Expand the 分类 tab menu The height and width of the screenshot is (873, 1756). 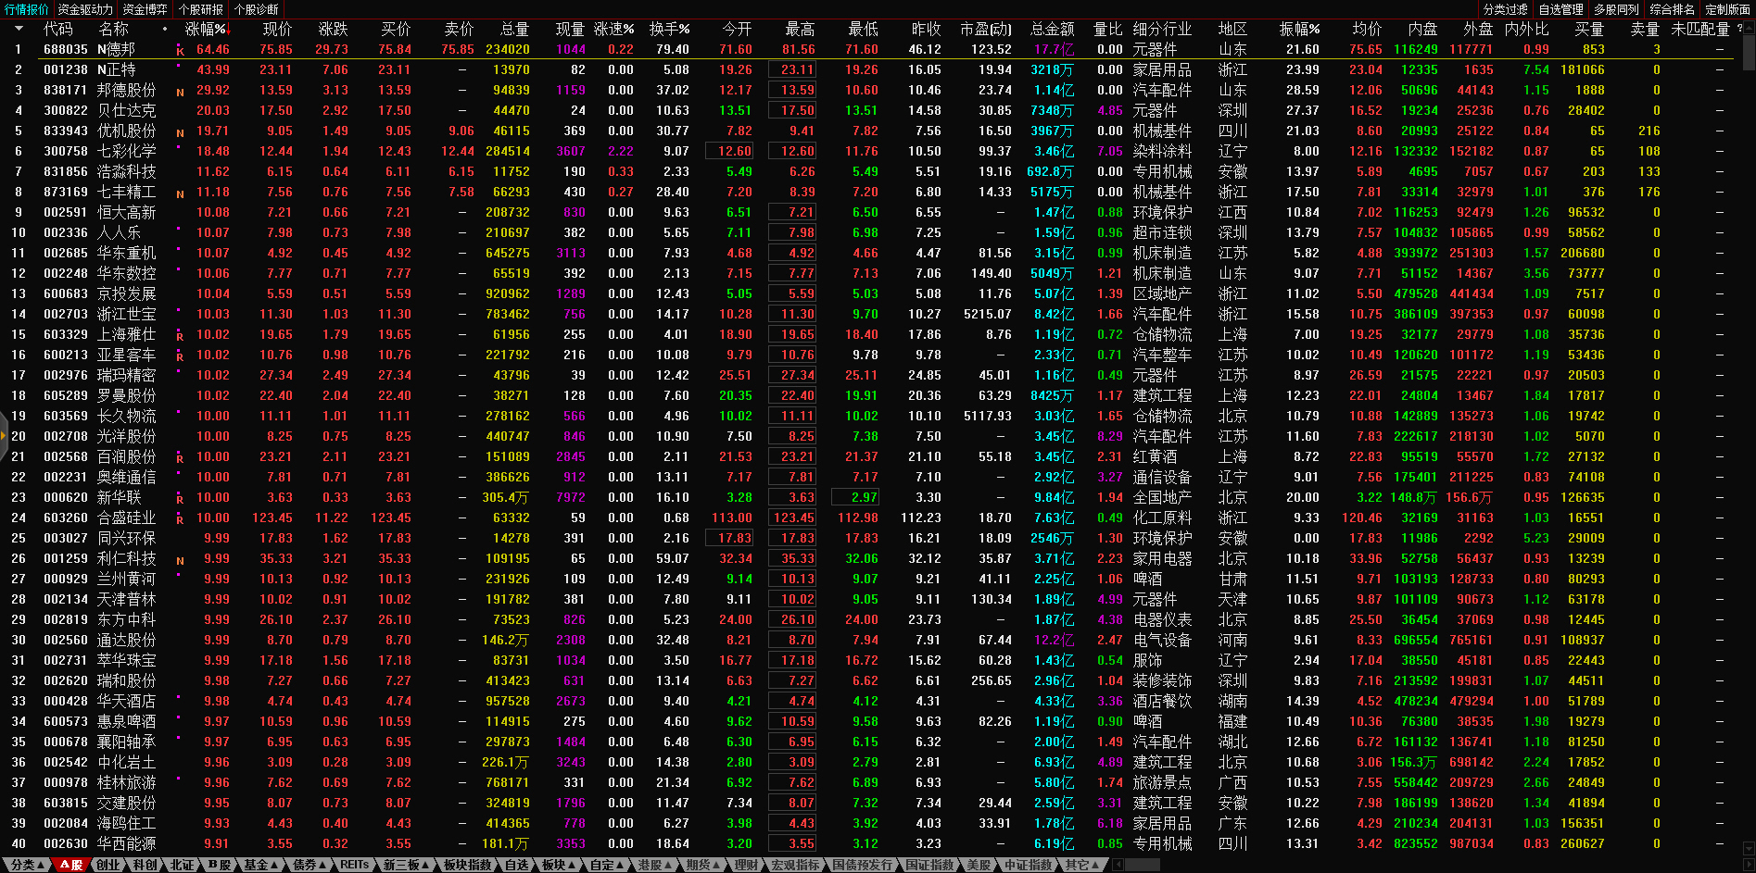pyautogui.click(x=28, y=865)
